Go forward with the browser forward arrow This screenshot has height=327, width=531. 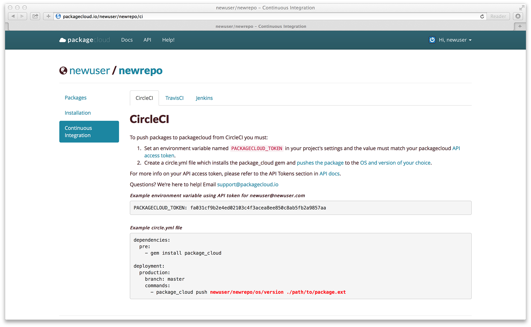point(22,16)
